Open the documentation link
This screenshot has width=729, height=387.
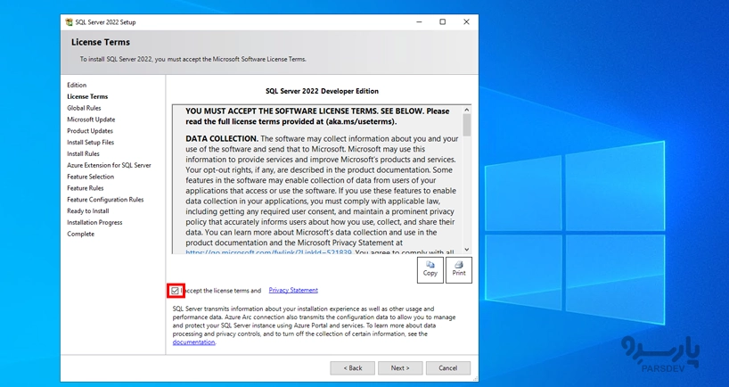pyautogui.click(x=193, y=342)
